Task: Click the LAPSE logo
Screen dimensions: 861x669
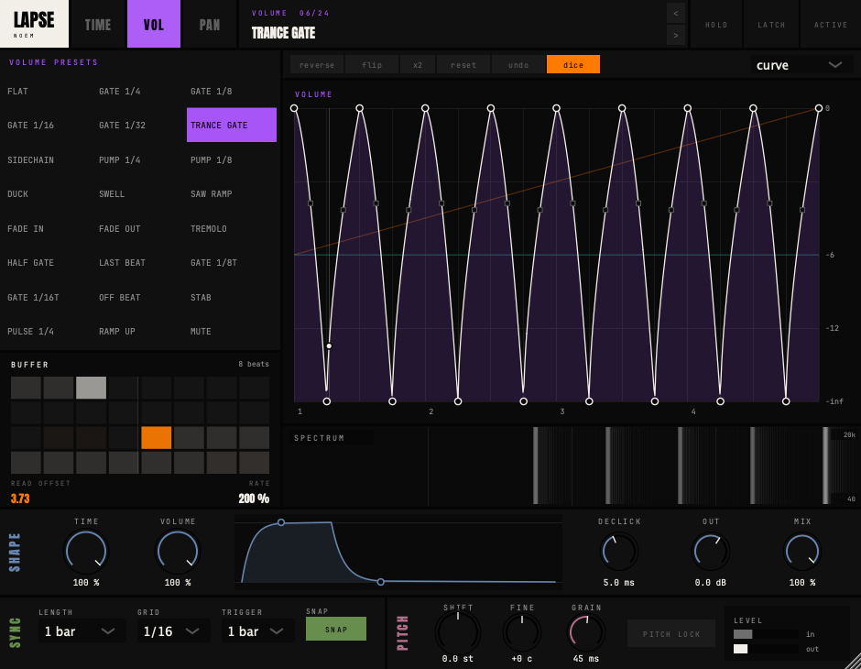Action: click(34, 24)
